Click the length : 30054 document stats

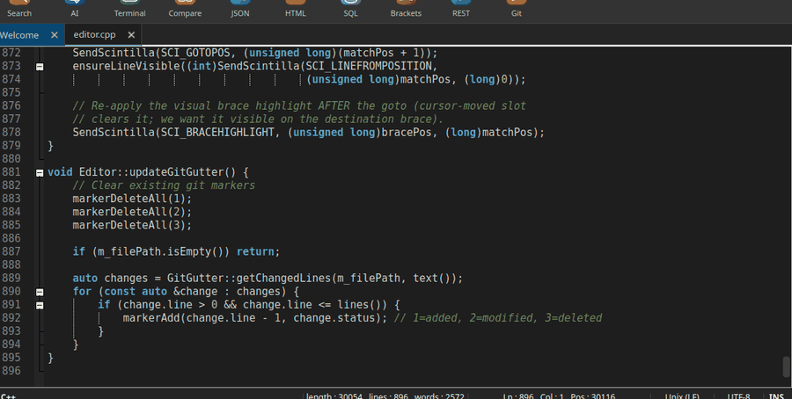coord(385,396)
